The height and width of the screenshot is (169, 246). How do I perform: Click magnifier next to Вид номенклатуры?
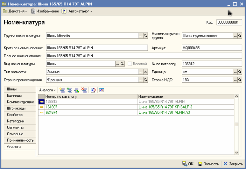pyautogui.click(x=122, y=64)
